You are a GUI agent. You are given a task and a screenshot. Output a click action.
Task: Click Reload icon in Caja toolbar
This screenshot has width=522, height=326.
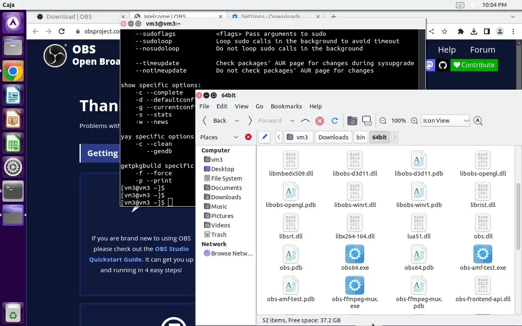tap(335, 121)
